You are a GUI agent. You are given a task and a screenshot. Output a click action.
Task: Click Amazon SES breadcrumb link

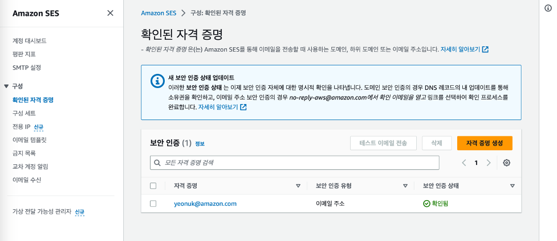(158, 13)
